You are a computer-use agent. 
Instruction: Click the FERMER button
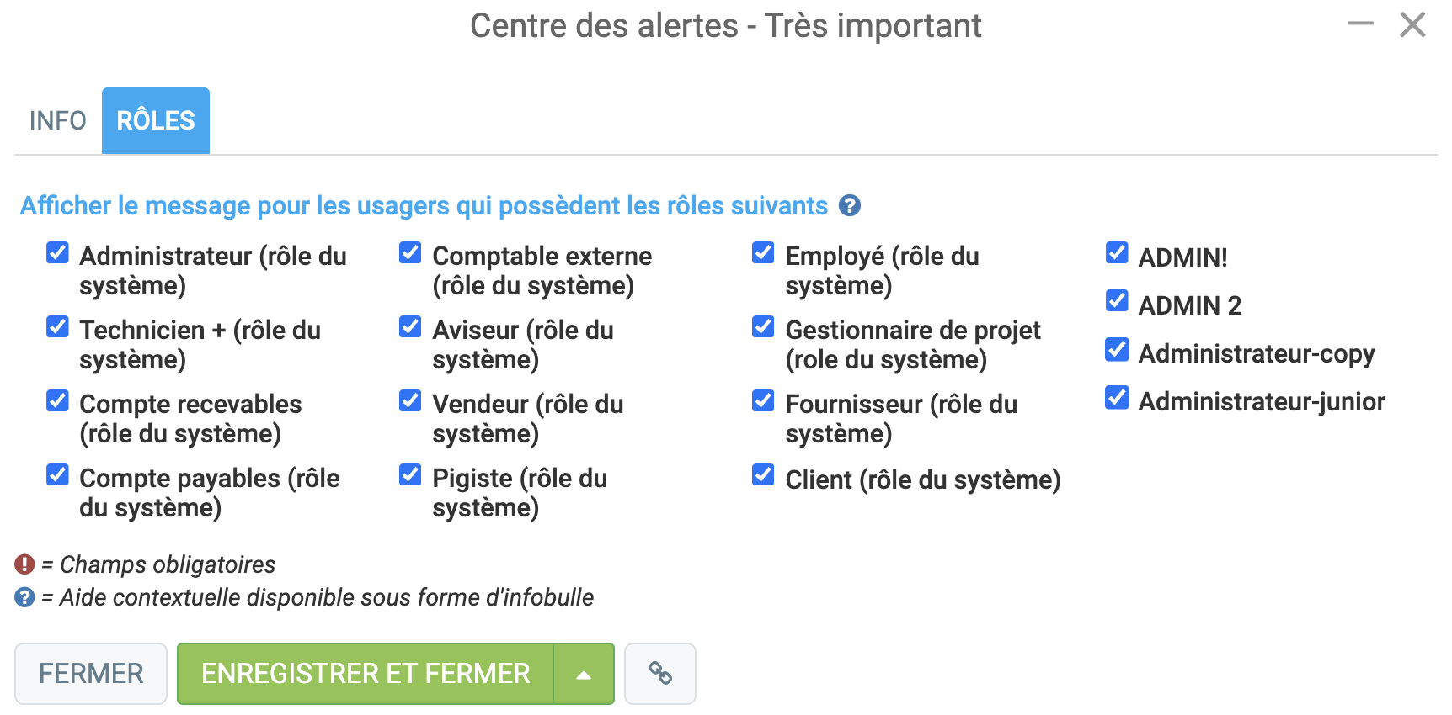coord(91,674)
